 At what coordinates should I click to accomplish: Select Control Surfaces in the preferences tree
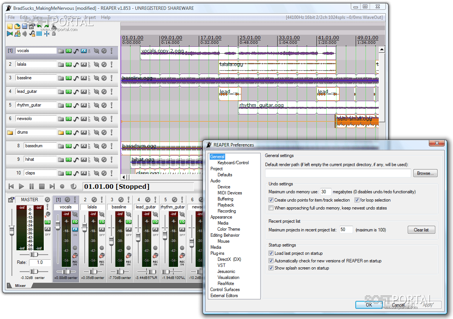[x=225, y=290]
